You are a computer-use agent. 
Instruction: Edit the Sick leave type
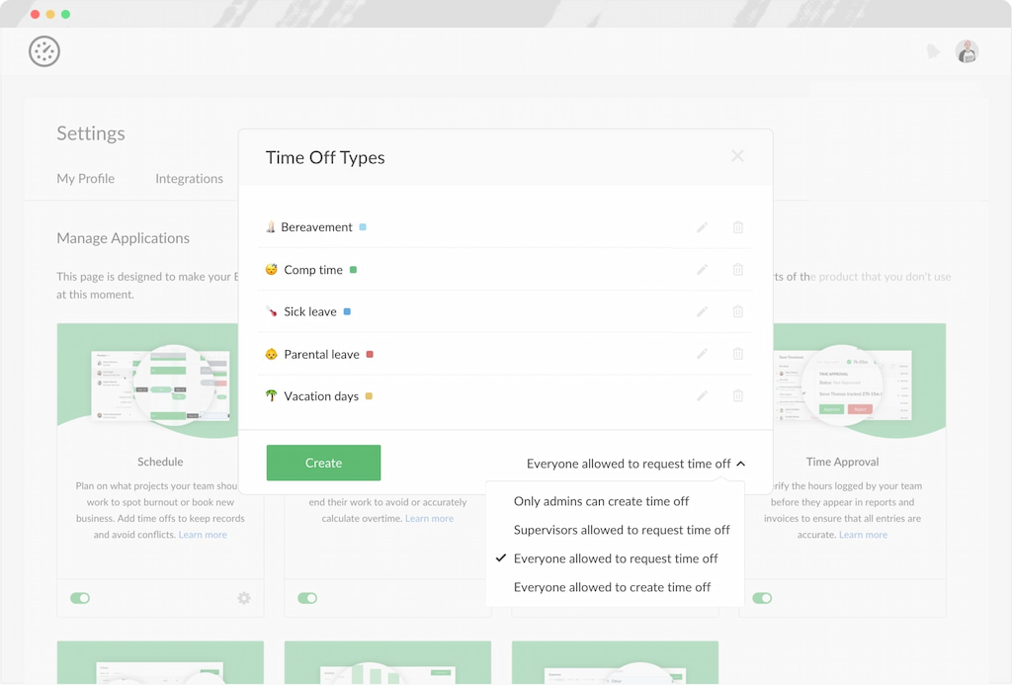click(x=702, y=310)
